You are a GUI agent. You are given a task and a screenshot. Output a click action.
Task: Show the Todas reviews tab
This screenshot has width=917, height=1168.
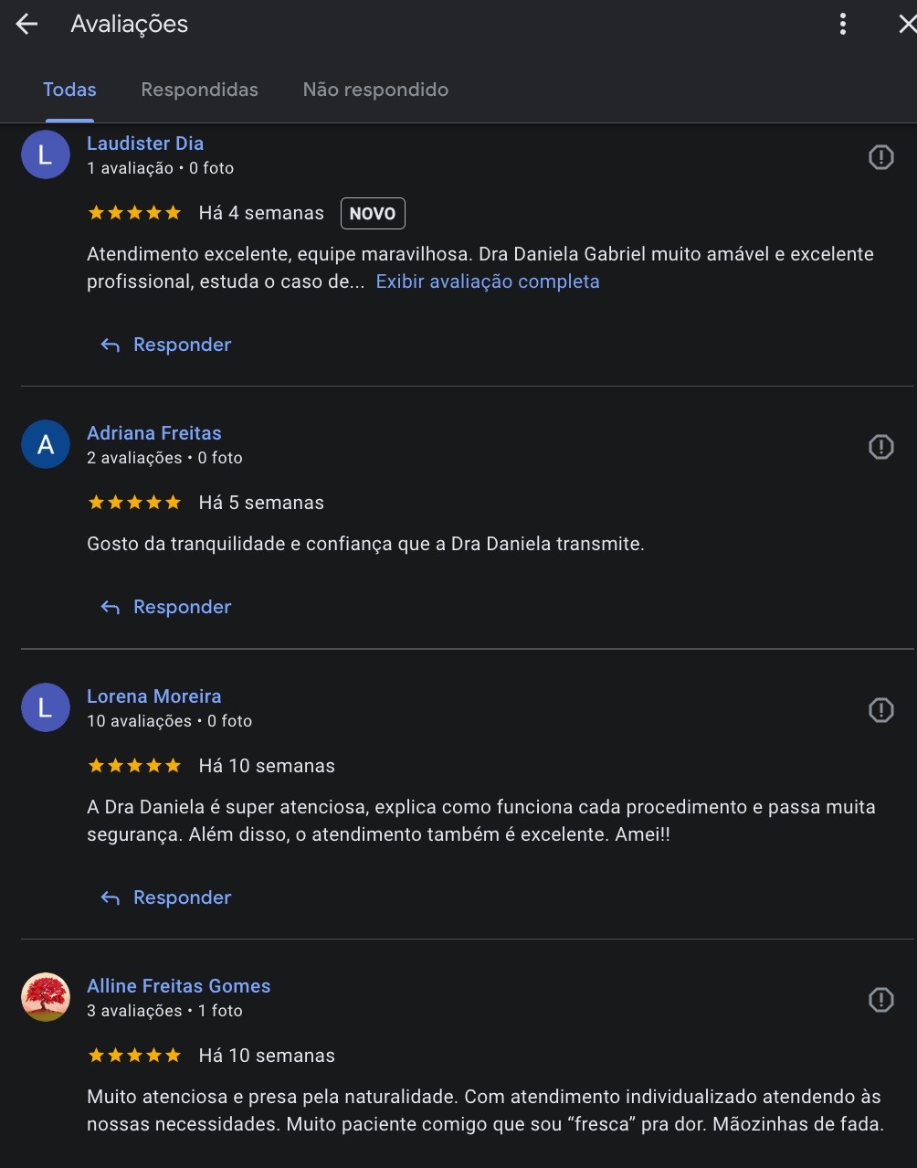point(69,90)
